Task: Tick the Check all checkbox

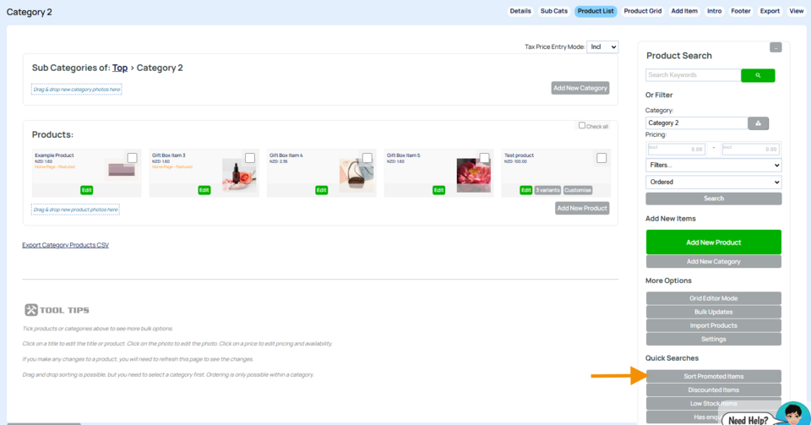Action: click(x=582, y=126)
